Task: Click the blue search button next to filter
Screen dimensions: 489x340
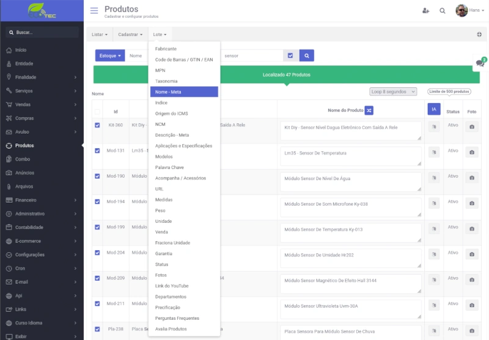Action: tap(306, 56)
